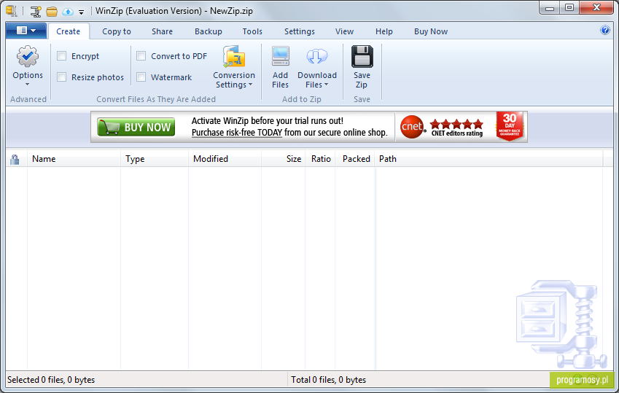Viewport: 619px width, 393px height.
Task: Tick the Convert to PDF checkbox
Action: [141, 56]
